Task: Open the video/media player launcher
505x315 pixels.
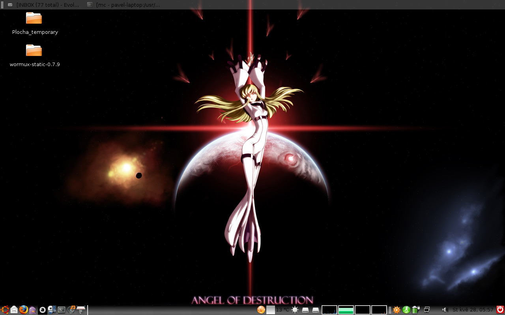Action: 52,310
